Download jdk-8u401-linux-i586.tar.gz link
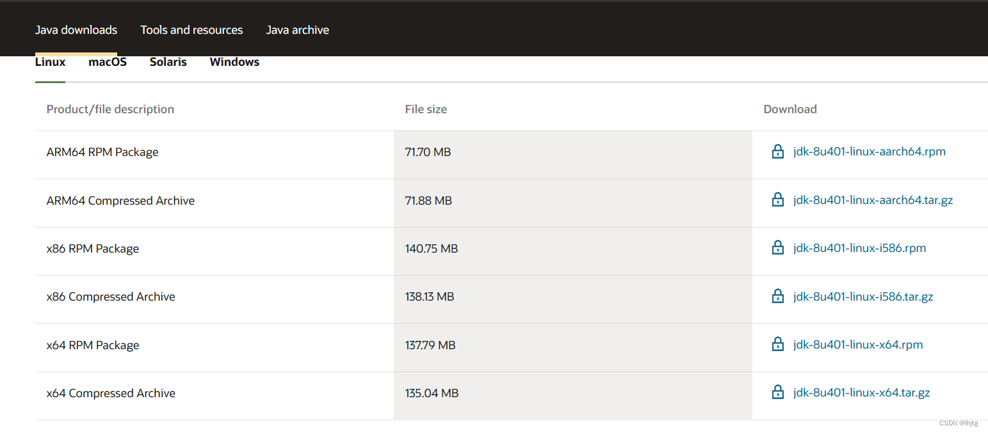The image size is (988, 433). coord(863,297)
